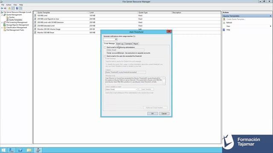This screenshot has height=153, width=273.
Task: Click Refresh in the Actions pane
Action: click(229, 23)
